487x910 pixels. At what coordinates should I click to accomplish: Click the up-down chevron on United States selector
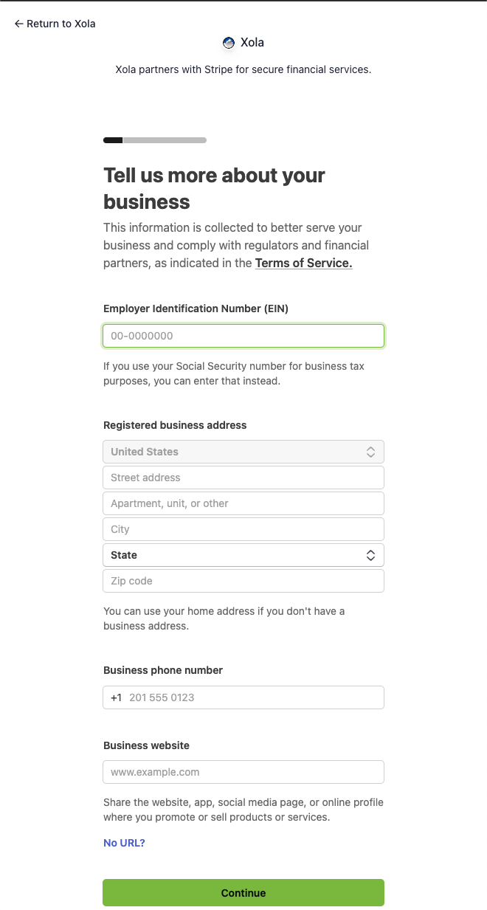pyautogui.click(x=371, y=452)
